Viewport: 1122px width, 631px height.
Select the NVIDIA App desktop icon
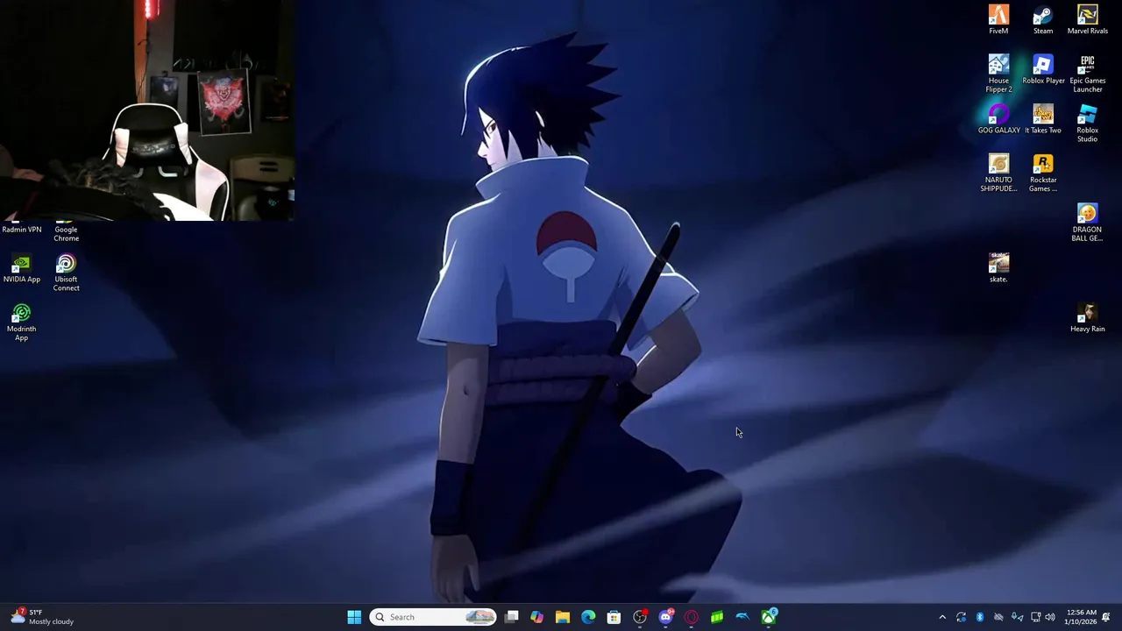[22, 268]
